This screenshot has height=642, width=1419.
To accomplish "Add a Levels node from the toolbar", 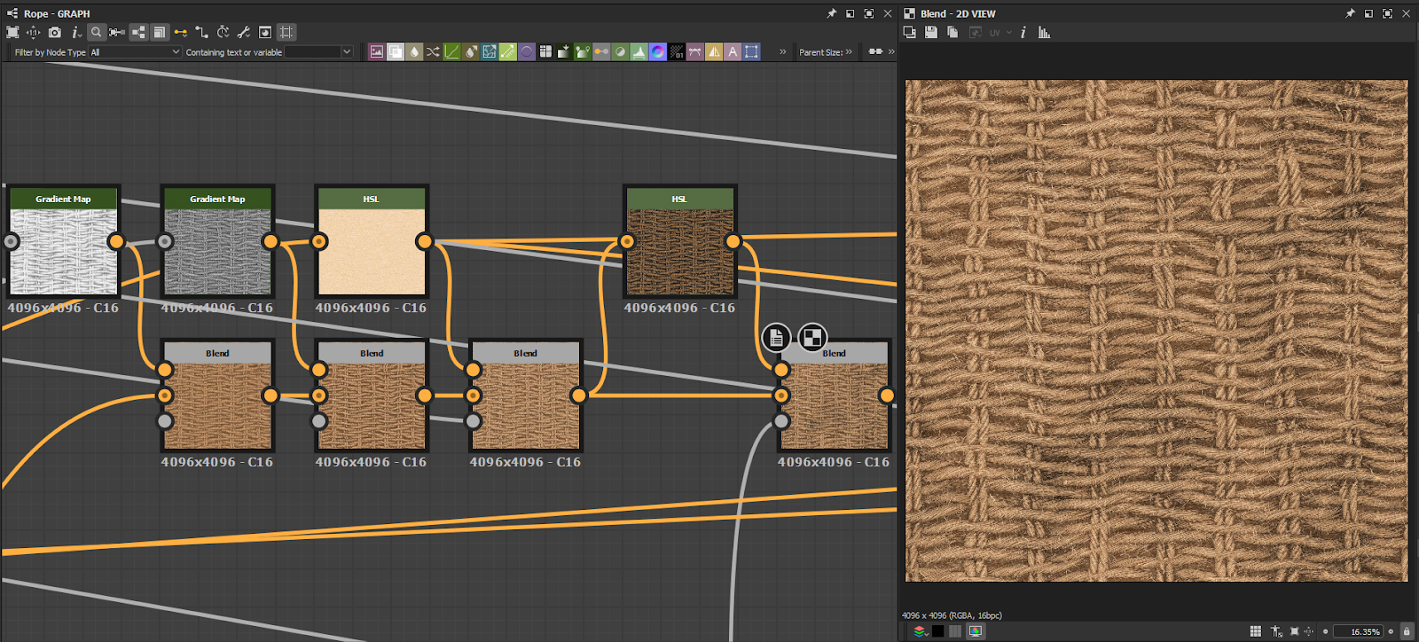I will [x=639, y=52].
